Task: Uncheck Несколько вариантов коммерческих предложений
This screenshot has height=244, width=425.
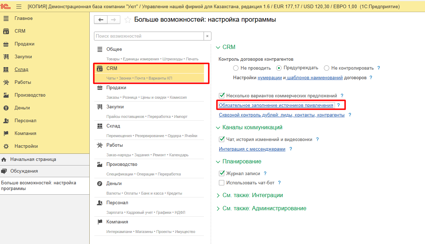Action: click(x=222, y=96)
